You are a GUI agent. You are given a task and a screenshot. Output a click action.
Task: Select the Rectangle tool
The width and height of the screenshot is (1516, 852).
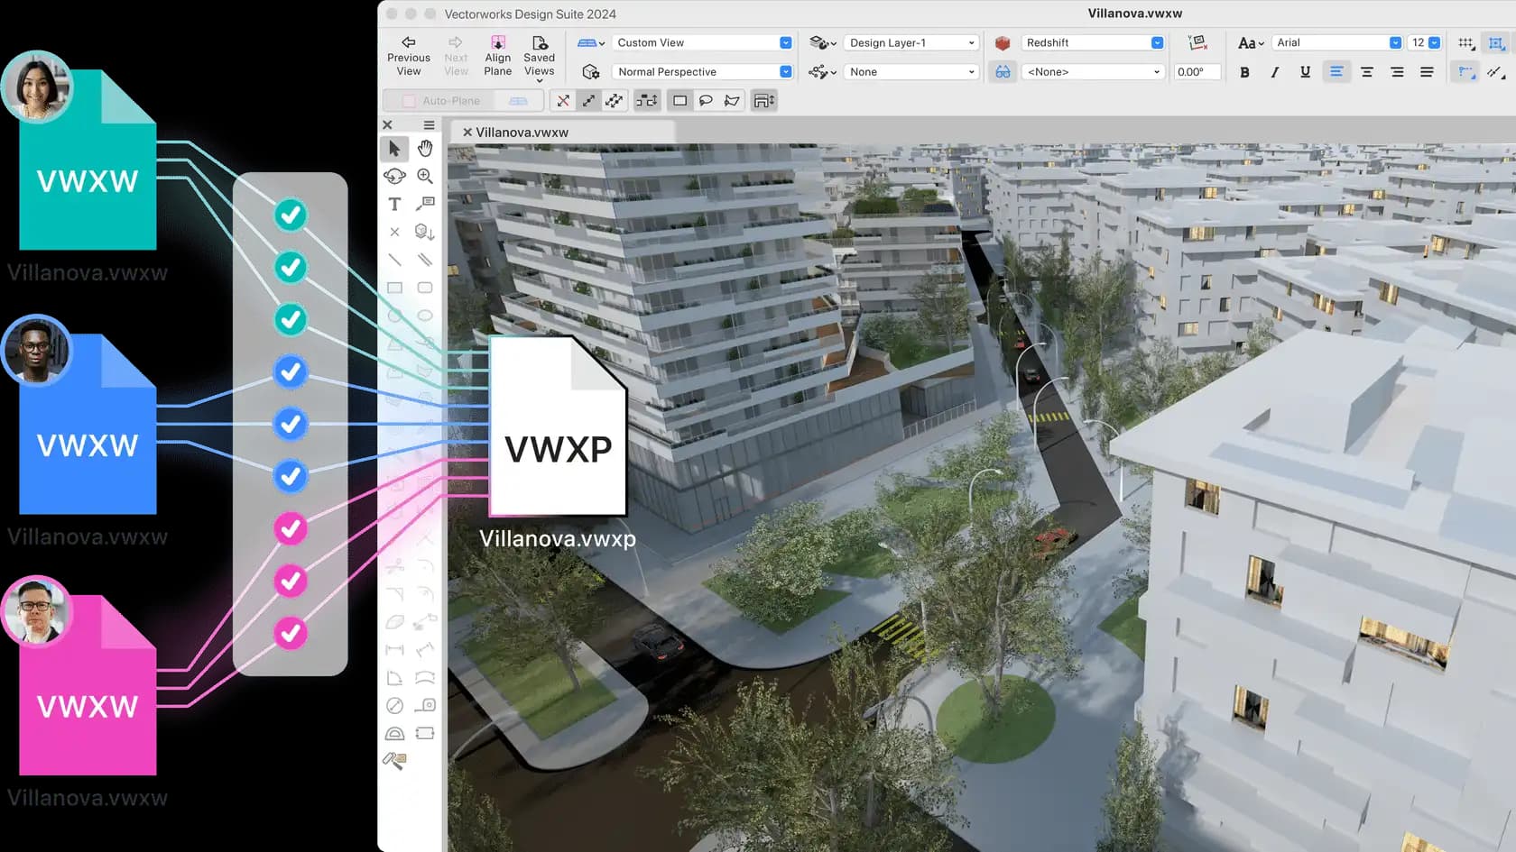tap(394, 288)
